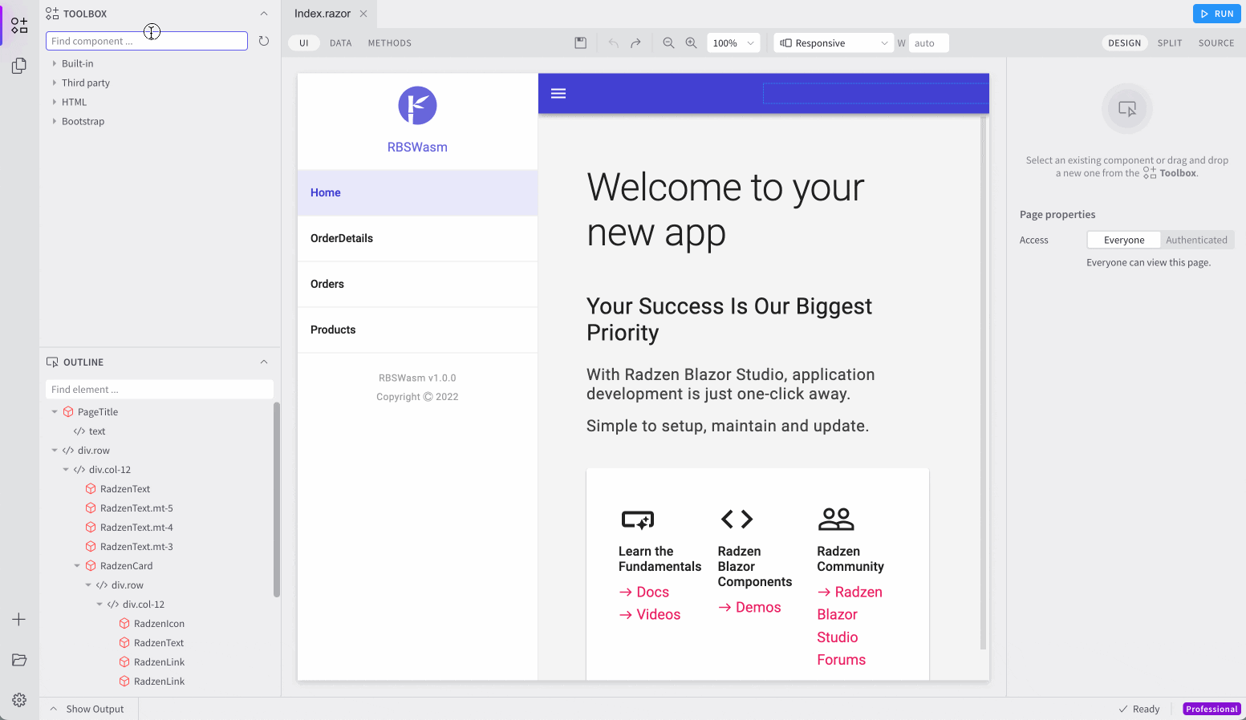Switch to Split view
The width and height of the screenshot is (1246, 720).
pyautogui.click(x=1170, y=43)
